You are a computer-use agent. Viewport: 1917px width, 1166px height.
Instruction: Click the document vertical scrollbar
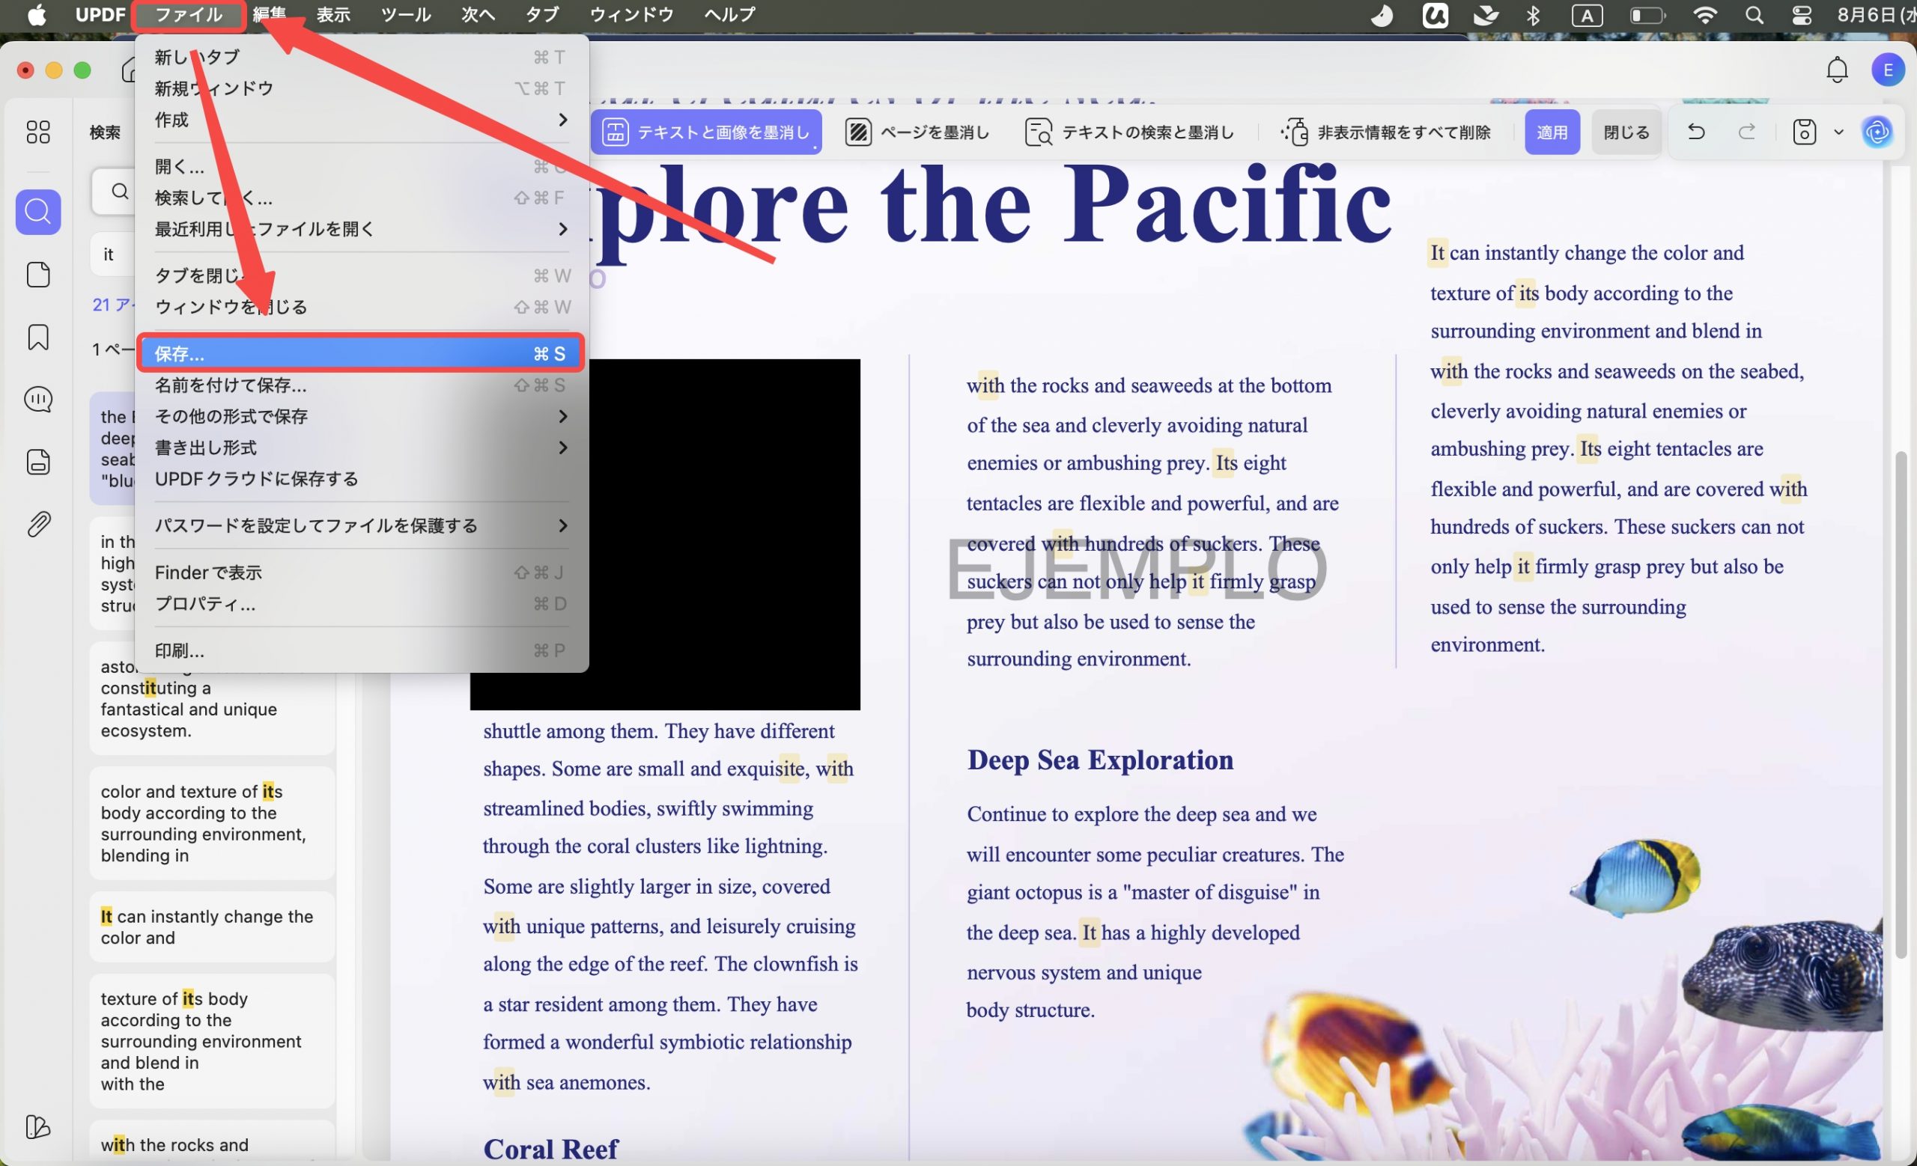click(1900, 703)
